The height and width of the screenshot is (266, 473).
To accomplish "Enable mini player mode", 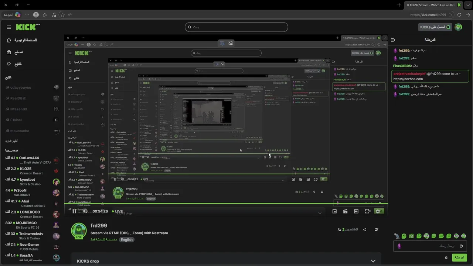I will coord(334,211).
